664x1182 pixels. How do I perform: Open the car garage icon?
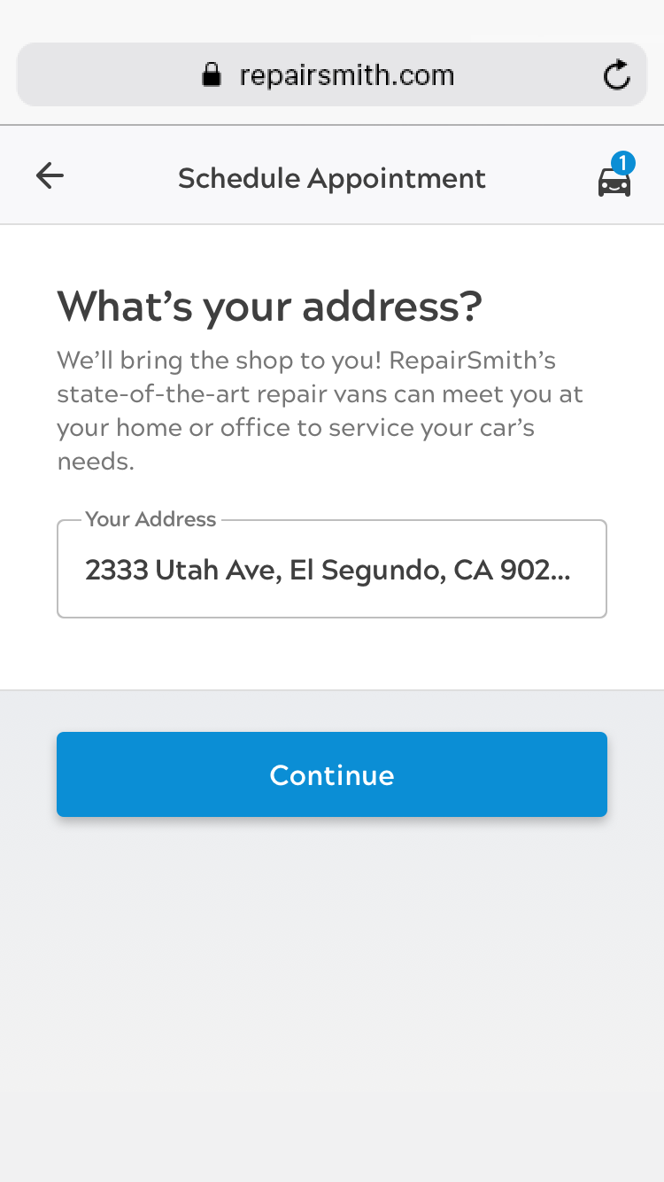pyautogui.click(x=614, y=183)
